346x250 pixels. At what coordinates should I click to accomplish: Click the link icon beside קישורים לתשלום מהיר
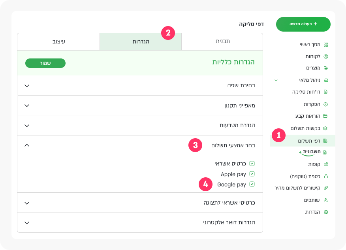(x=325, y=188)
